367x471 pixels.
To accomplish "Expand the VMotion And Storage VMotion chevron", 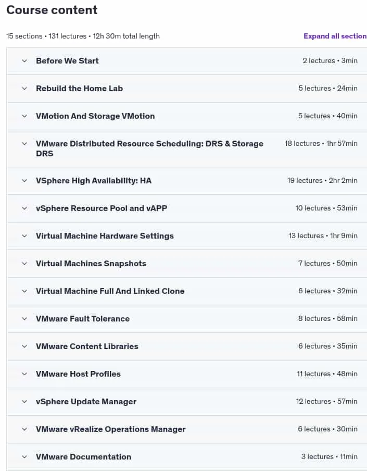I will click(x=24, y=116).
